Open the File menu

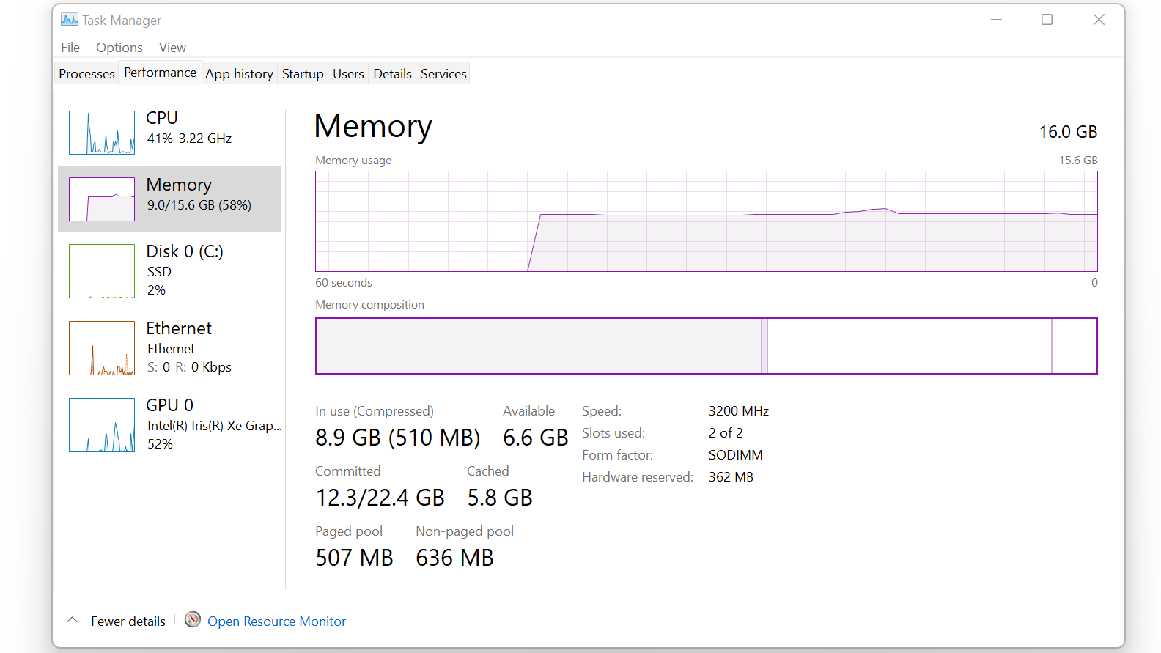tap(70, 48)
